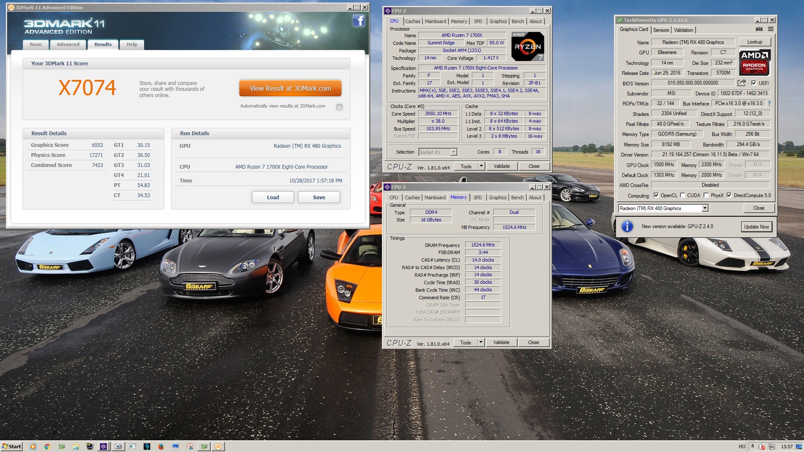This screenshot has height=452, width=804.
Task: Click Update Now for GPU-Z
Action: 756,227
